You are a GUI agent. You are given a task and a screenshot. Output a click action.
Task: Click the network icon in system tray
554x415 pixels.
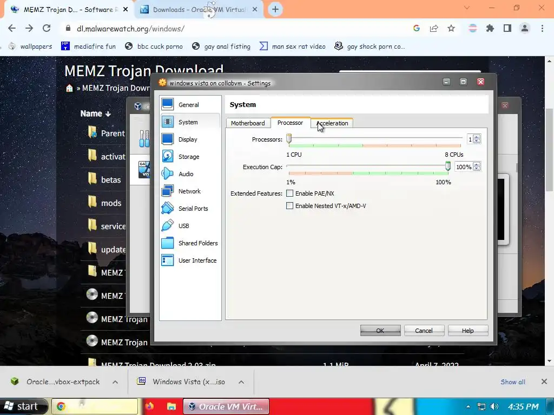[x=481, y=406]
